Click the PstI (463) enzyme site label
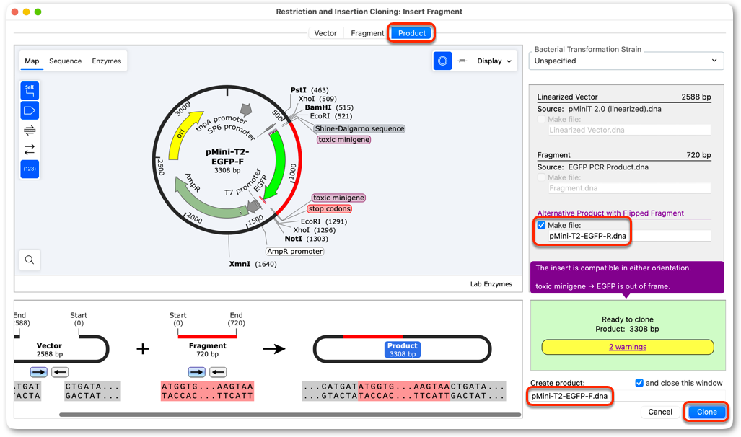The width and height of the screenshot is (741, 437). tap(309, 89)
